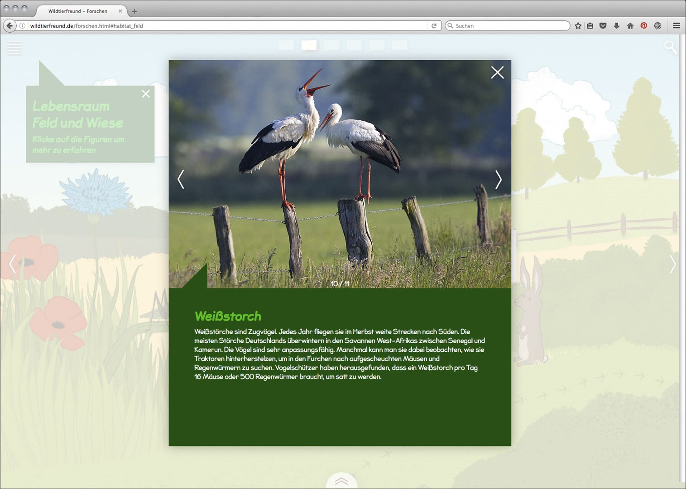The height and width of the screenshot is (489, 686).
Task: Show next photo in the gallery
Action: pyautogui.click(x=498, y=180)
